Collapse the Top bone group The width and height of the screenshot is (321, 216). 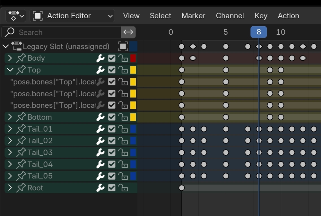(x=10, y=70)
